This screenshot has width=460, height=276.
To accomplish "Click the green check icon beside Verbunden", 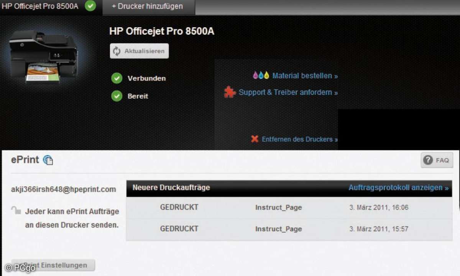I will pyautogui.click(x=117, y=78).
